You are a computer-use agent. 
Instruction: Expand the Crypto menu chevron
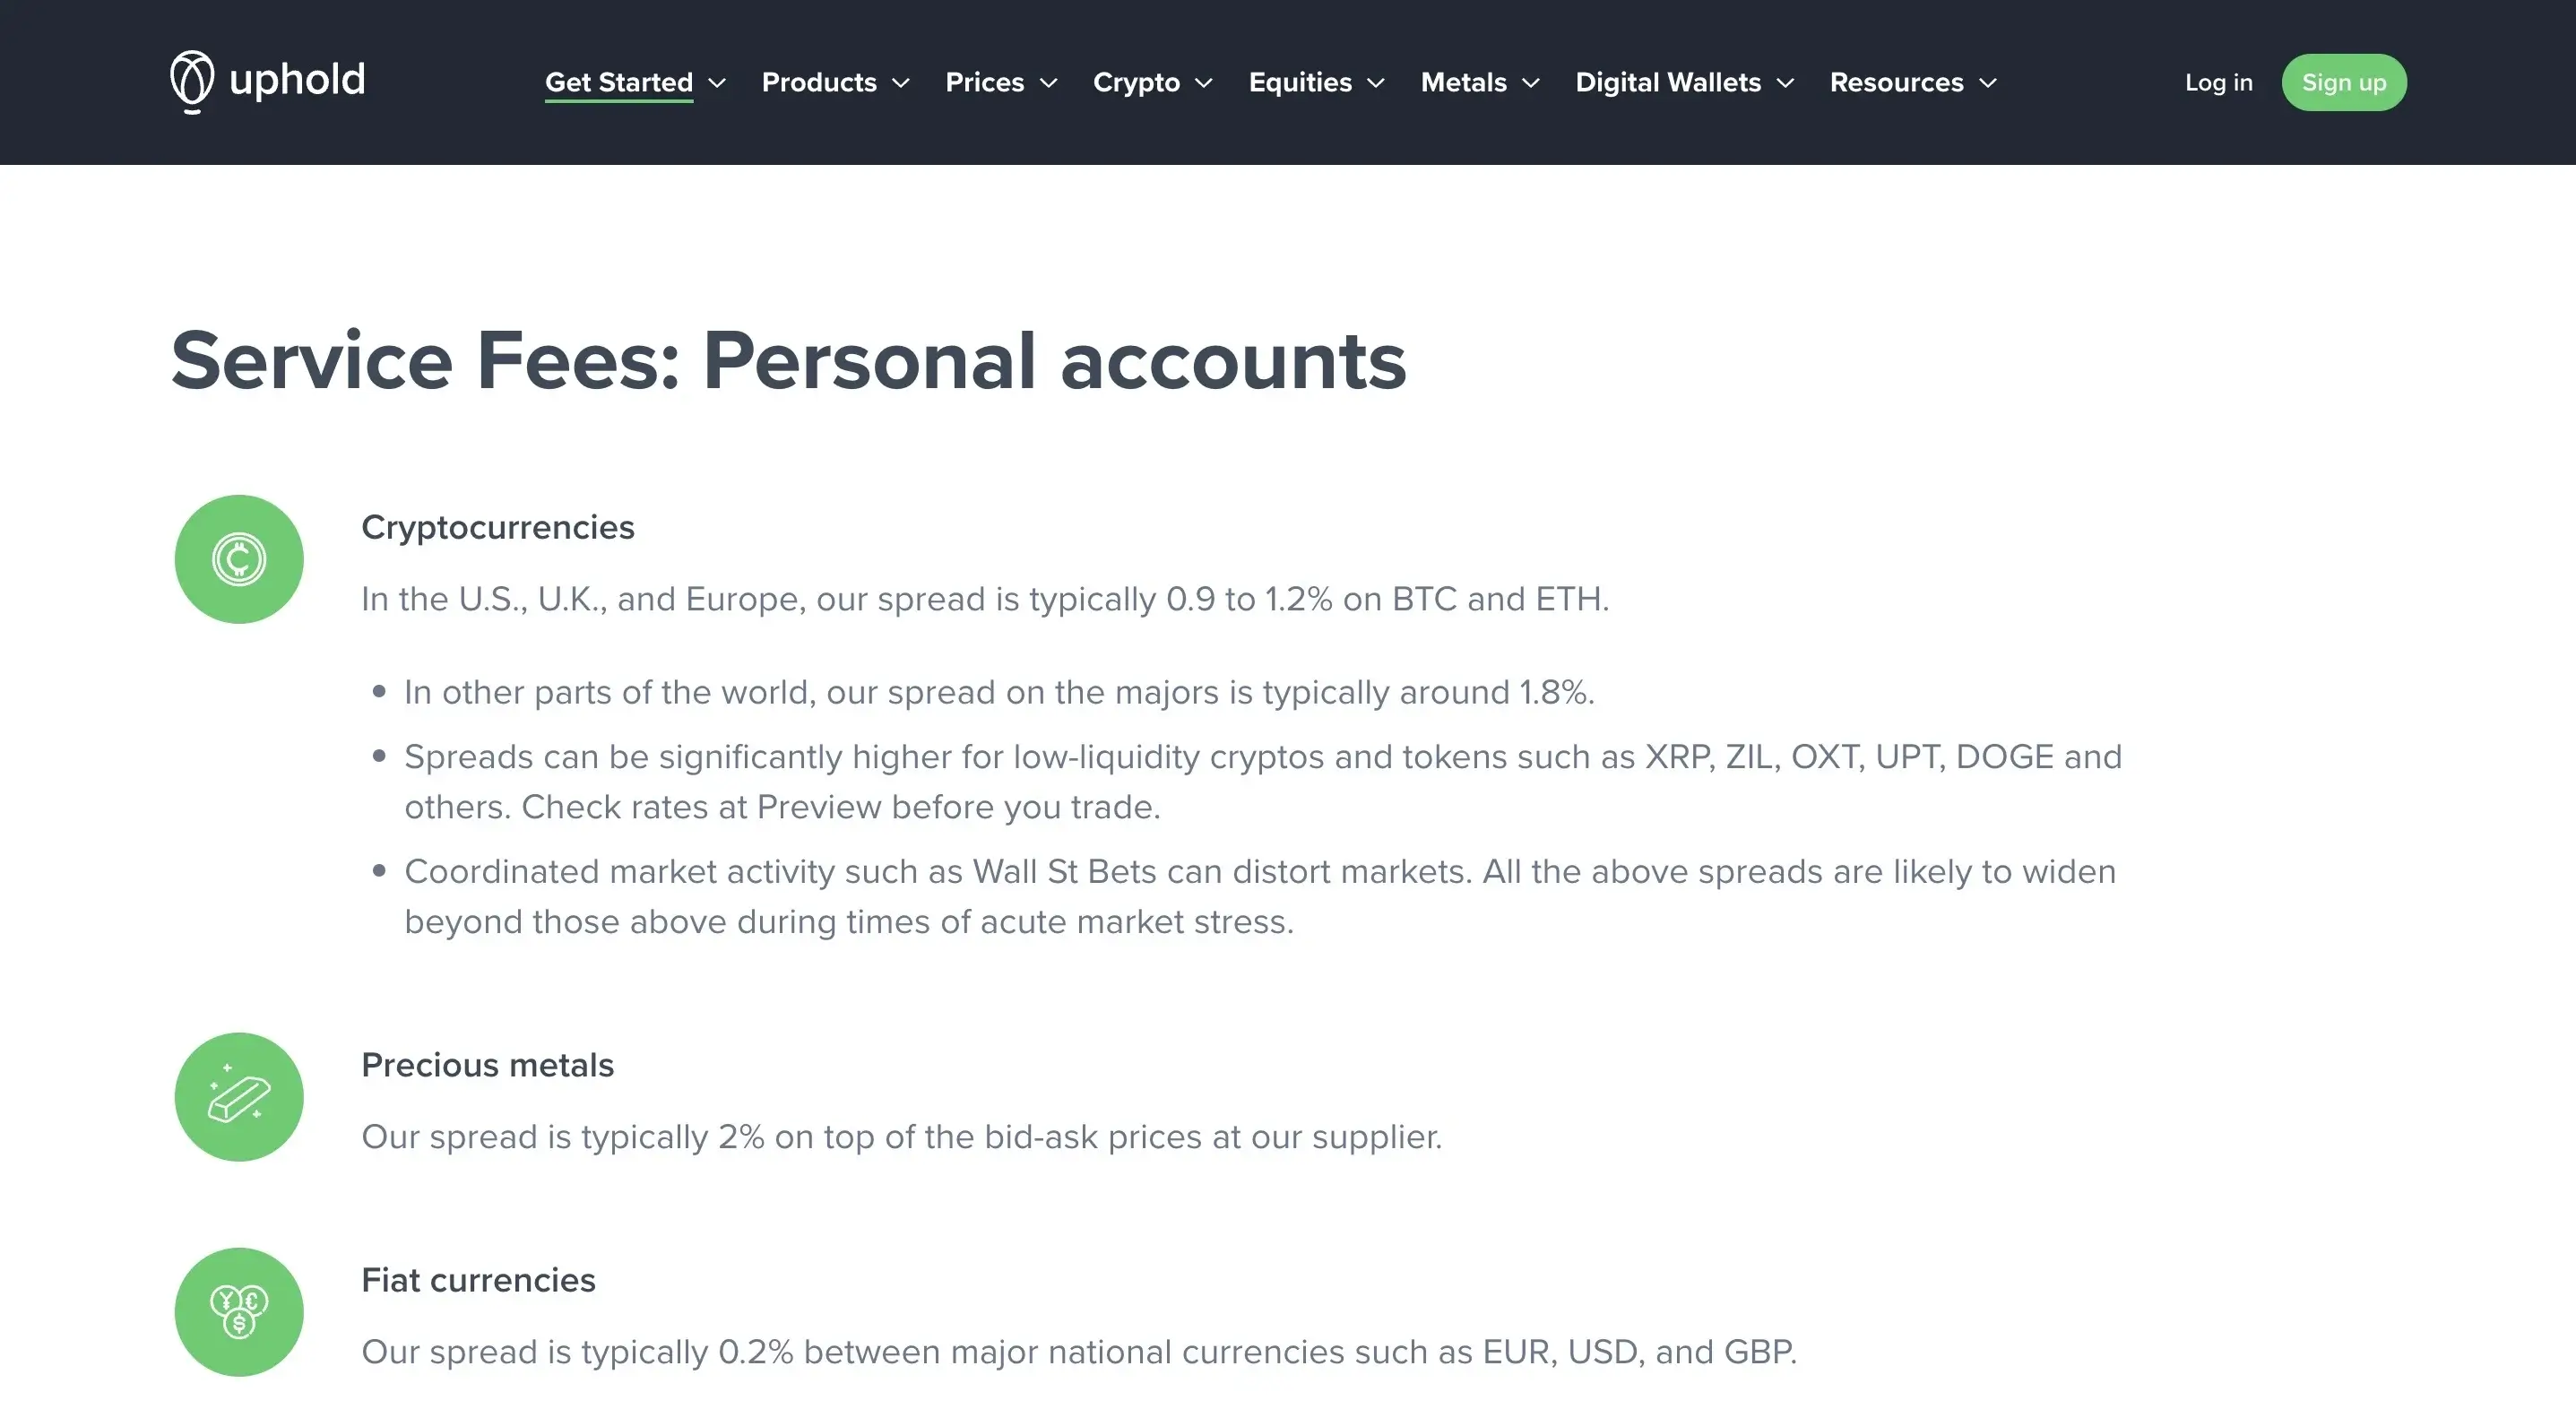[x=1205, y=83]
